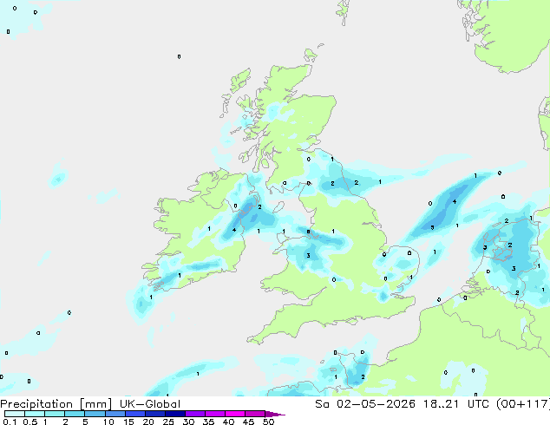Pick the 25–30 mm dark blue legend swatch
Screen dimensions: 550x425
[x=175, y=414]
